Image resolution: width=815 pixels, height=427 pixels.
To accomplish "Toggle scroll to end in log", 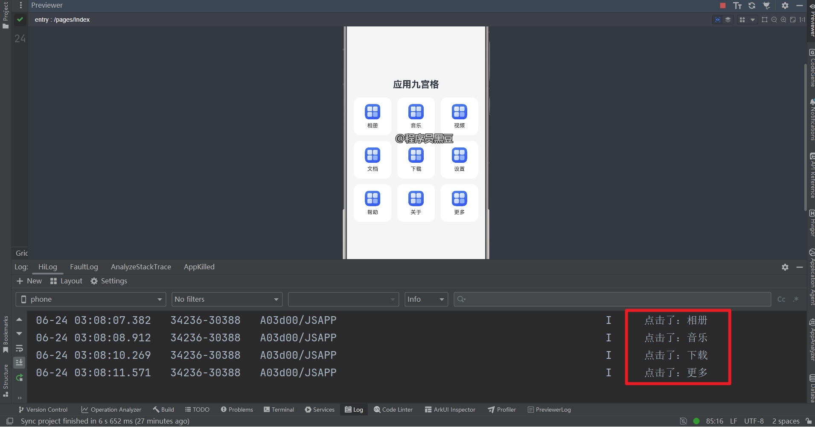I will pyautogui.click(x=19, y=363).
